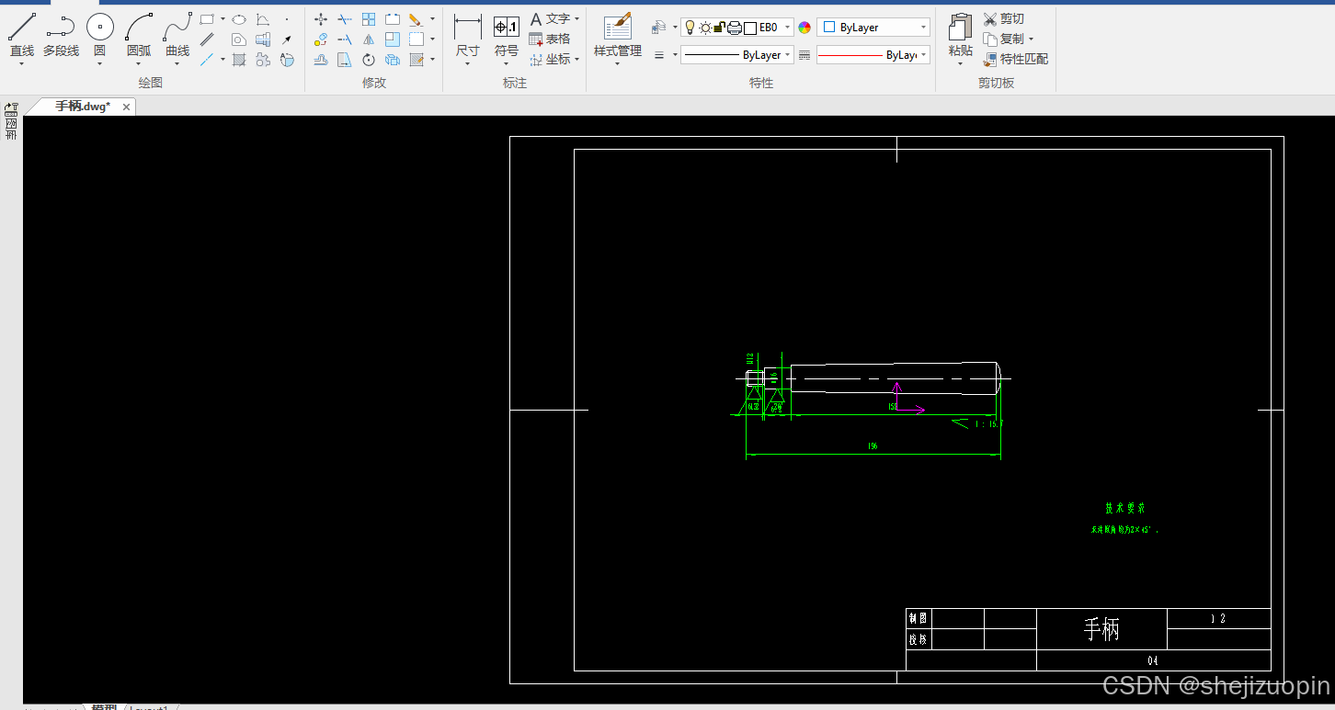Toggle layer EB0 print icon
Image resolution: width=1335 pixels, height=710 pixels.
734,28
